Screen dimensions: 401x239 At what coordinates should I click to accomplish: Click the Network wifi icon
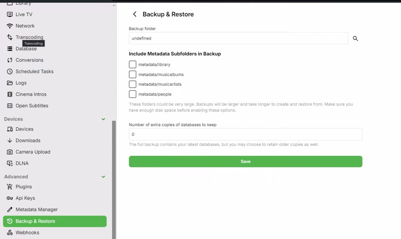tap(10, 26)
